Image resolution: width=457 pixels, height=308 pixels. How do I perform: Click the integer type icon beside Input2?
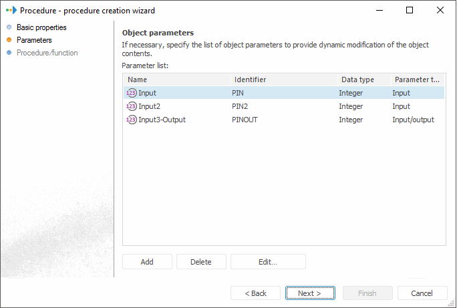tap(132, 106)
